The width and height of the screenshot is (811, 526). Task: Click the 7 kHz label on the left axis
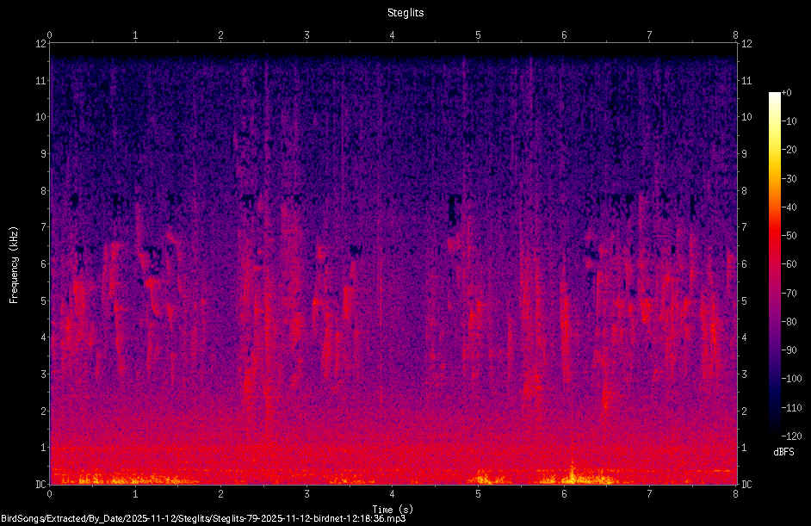click(x=43, y=227)
